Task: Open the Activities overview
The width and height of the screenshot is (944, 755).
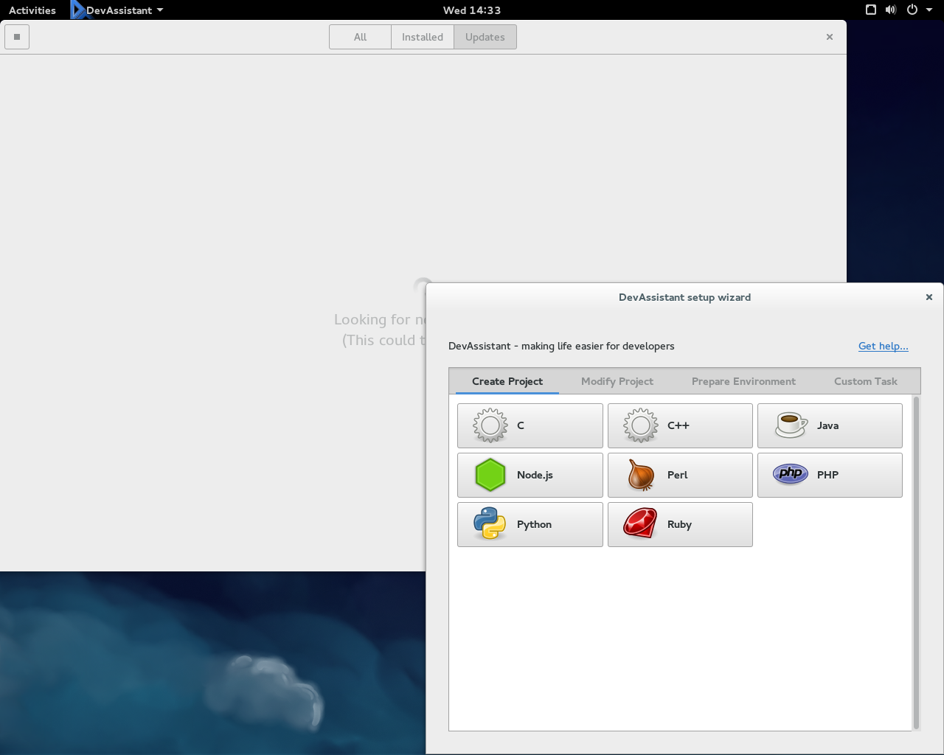Action: click(x=32, y=10)
